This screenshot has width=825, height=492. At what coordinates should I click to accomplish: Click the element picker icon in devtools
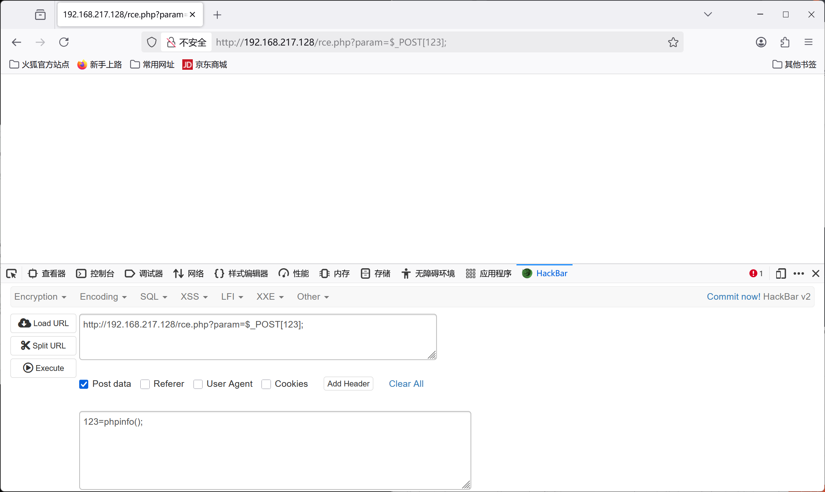click(12, 274)
